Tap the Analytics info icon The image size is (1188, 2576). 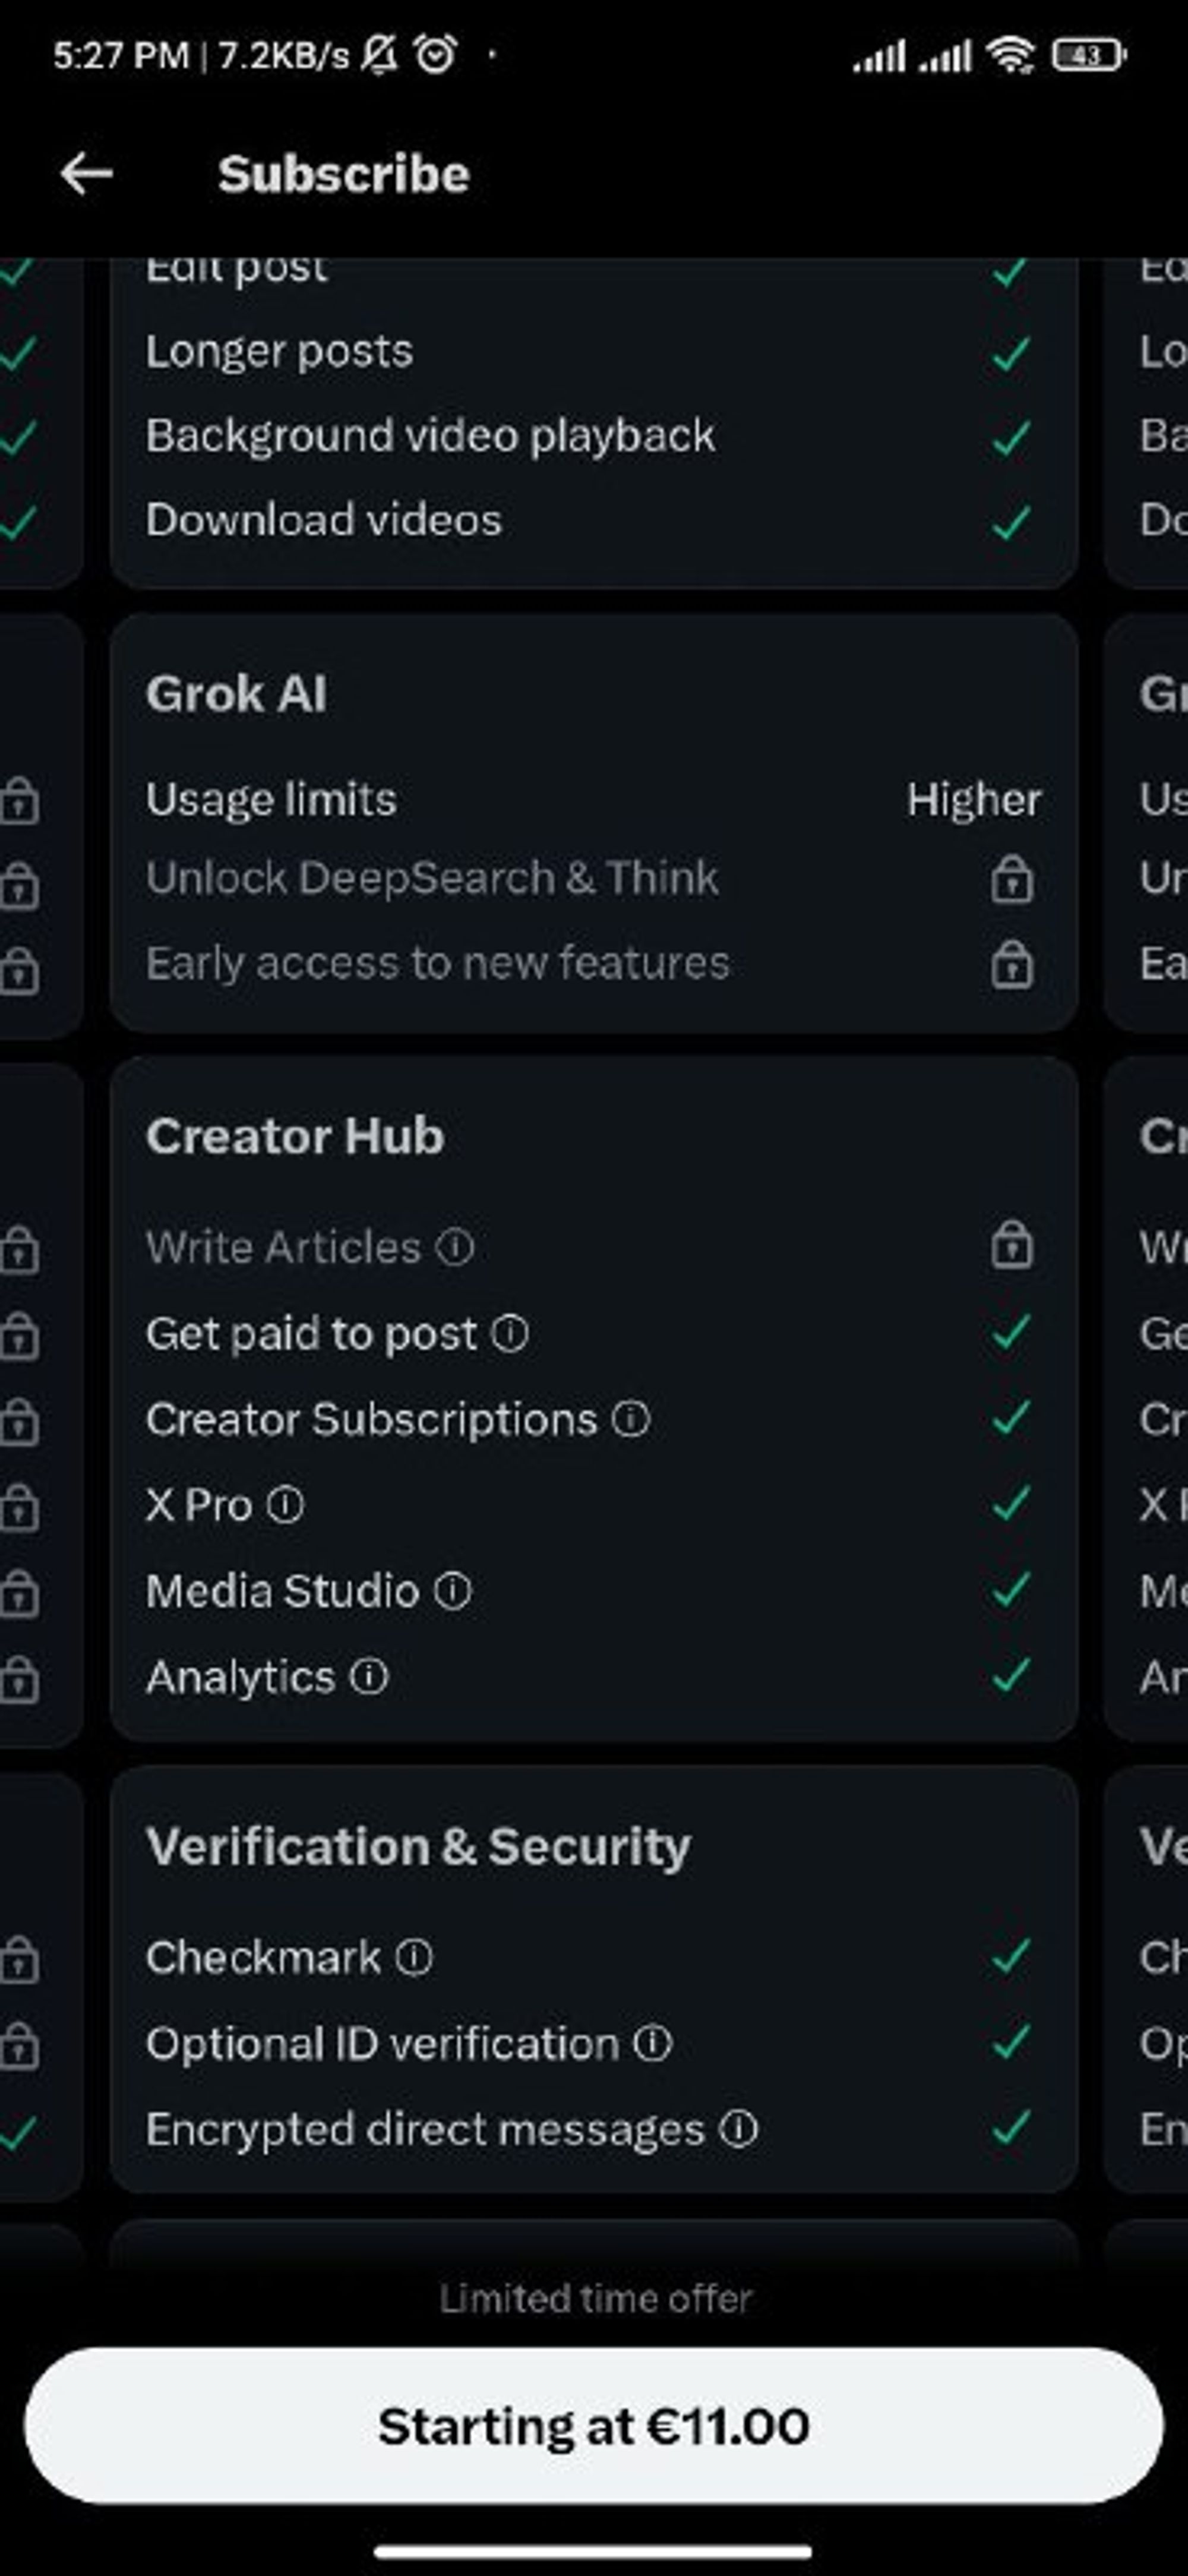369,1676
